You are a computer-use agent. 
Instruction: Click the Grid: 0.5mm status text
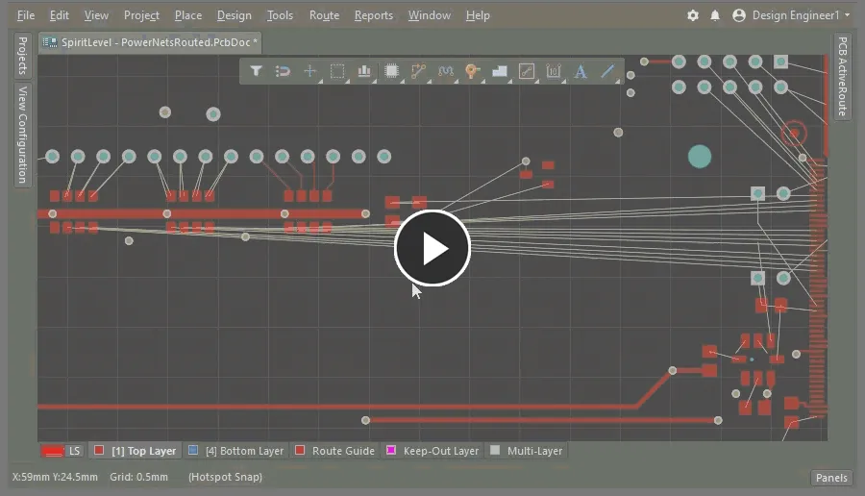click(139, 477)
